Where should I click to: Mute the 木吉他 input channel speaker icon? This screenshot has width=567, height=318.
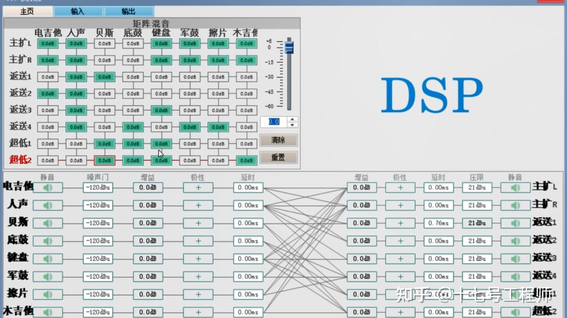point(48,312)
